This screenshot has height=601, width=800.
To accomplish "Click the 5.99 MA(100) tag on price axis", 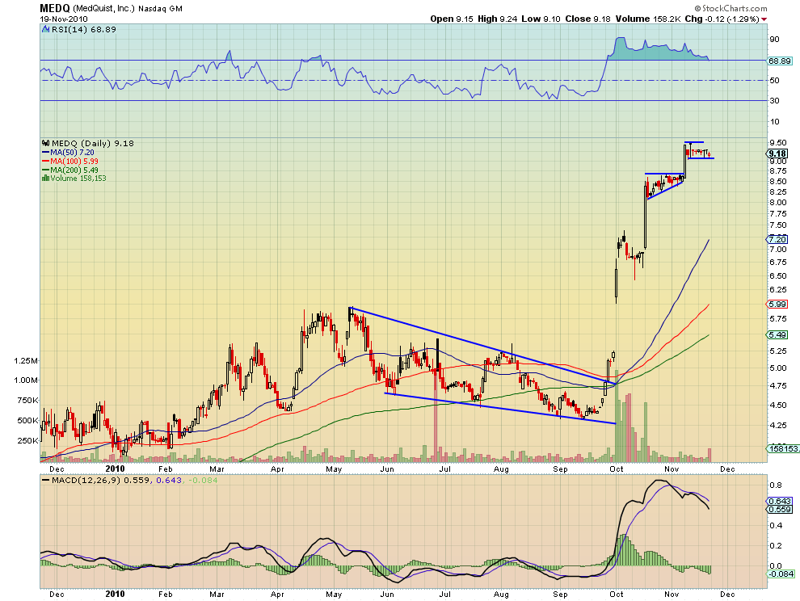I will coord(777,304).
